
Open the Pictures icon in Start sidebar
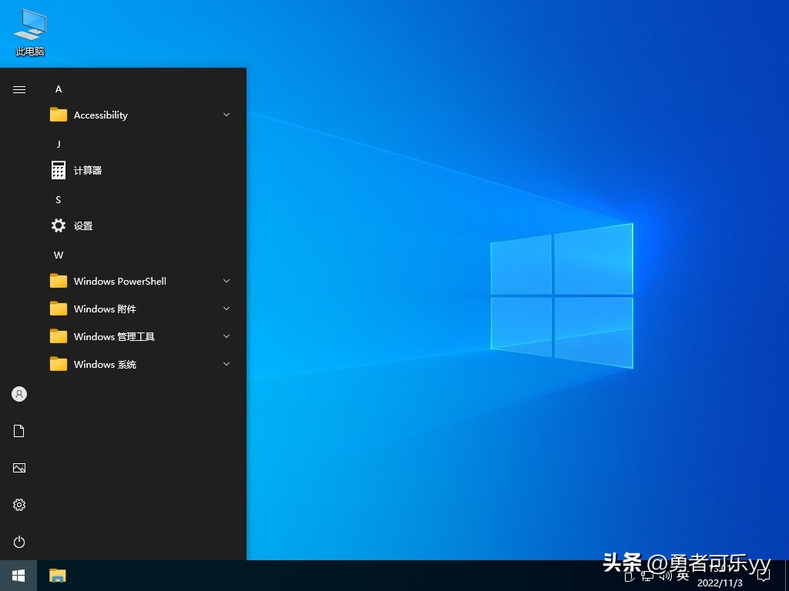[18, 468]
